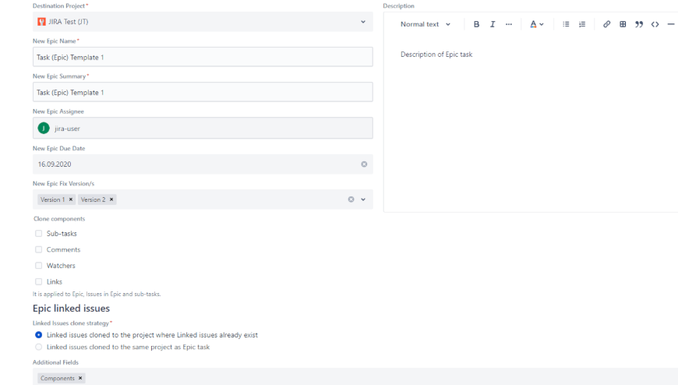The height and width of the screenshot is (385, 678).
Task: Open the Destination Project dropdown
Action: 362,22
